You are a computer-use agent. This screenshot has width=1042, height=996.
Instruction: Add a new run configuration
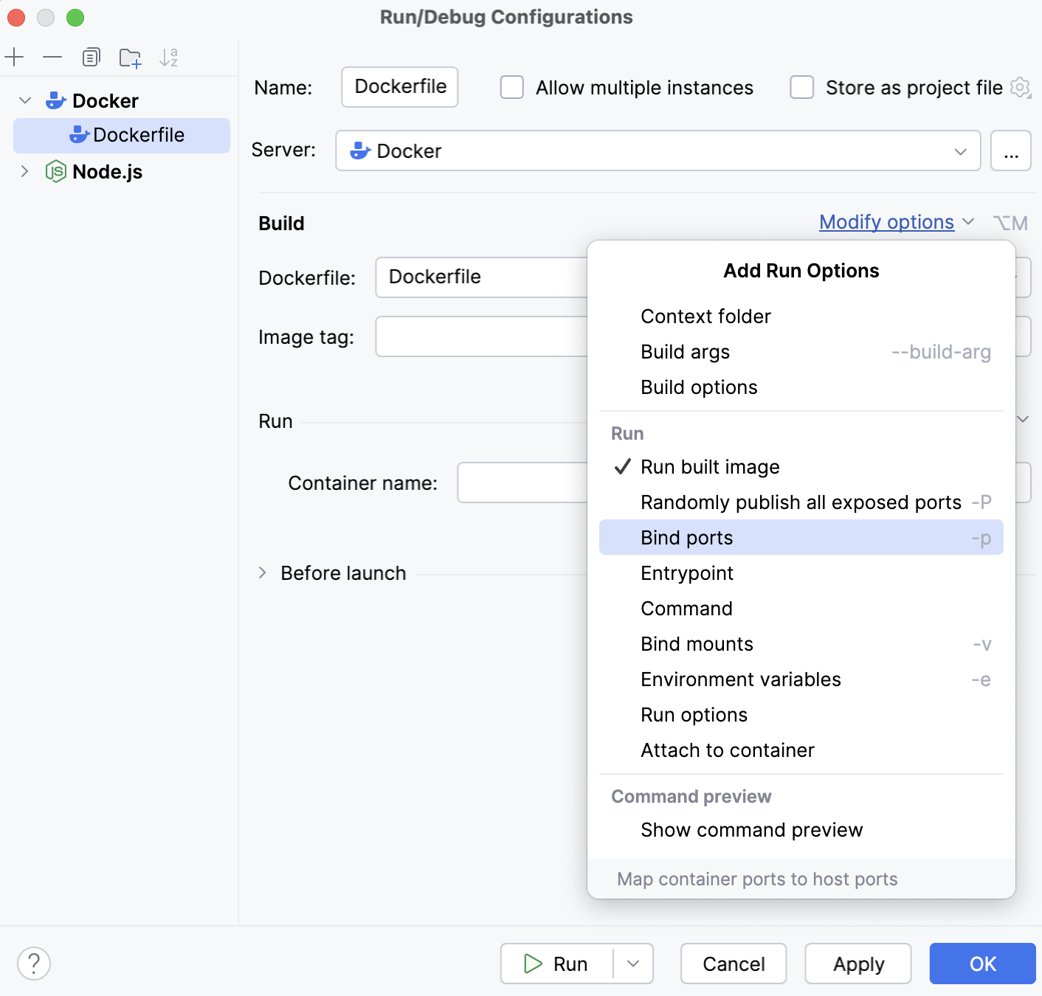(x=15, y=57)
